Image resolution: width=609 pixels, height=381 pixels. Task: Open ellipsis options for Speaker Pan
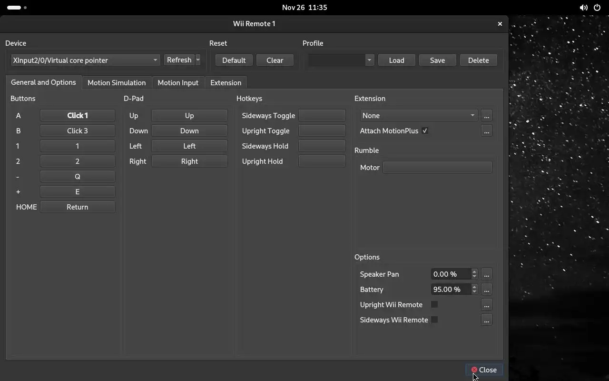[x=486, y=274]
